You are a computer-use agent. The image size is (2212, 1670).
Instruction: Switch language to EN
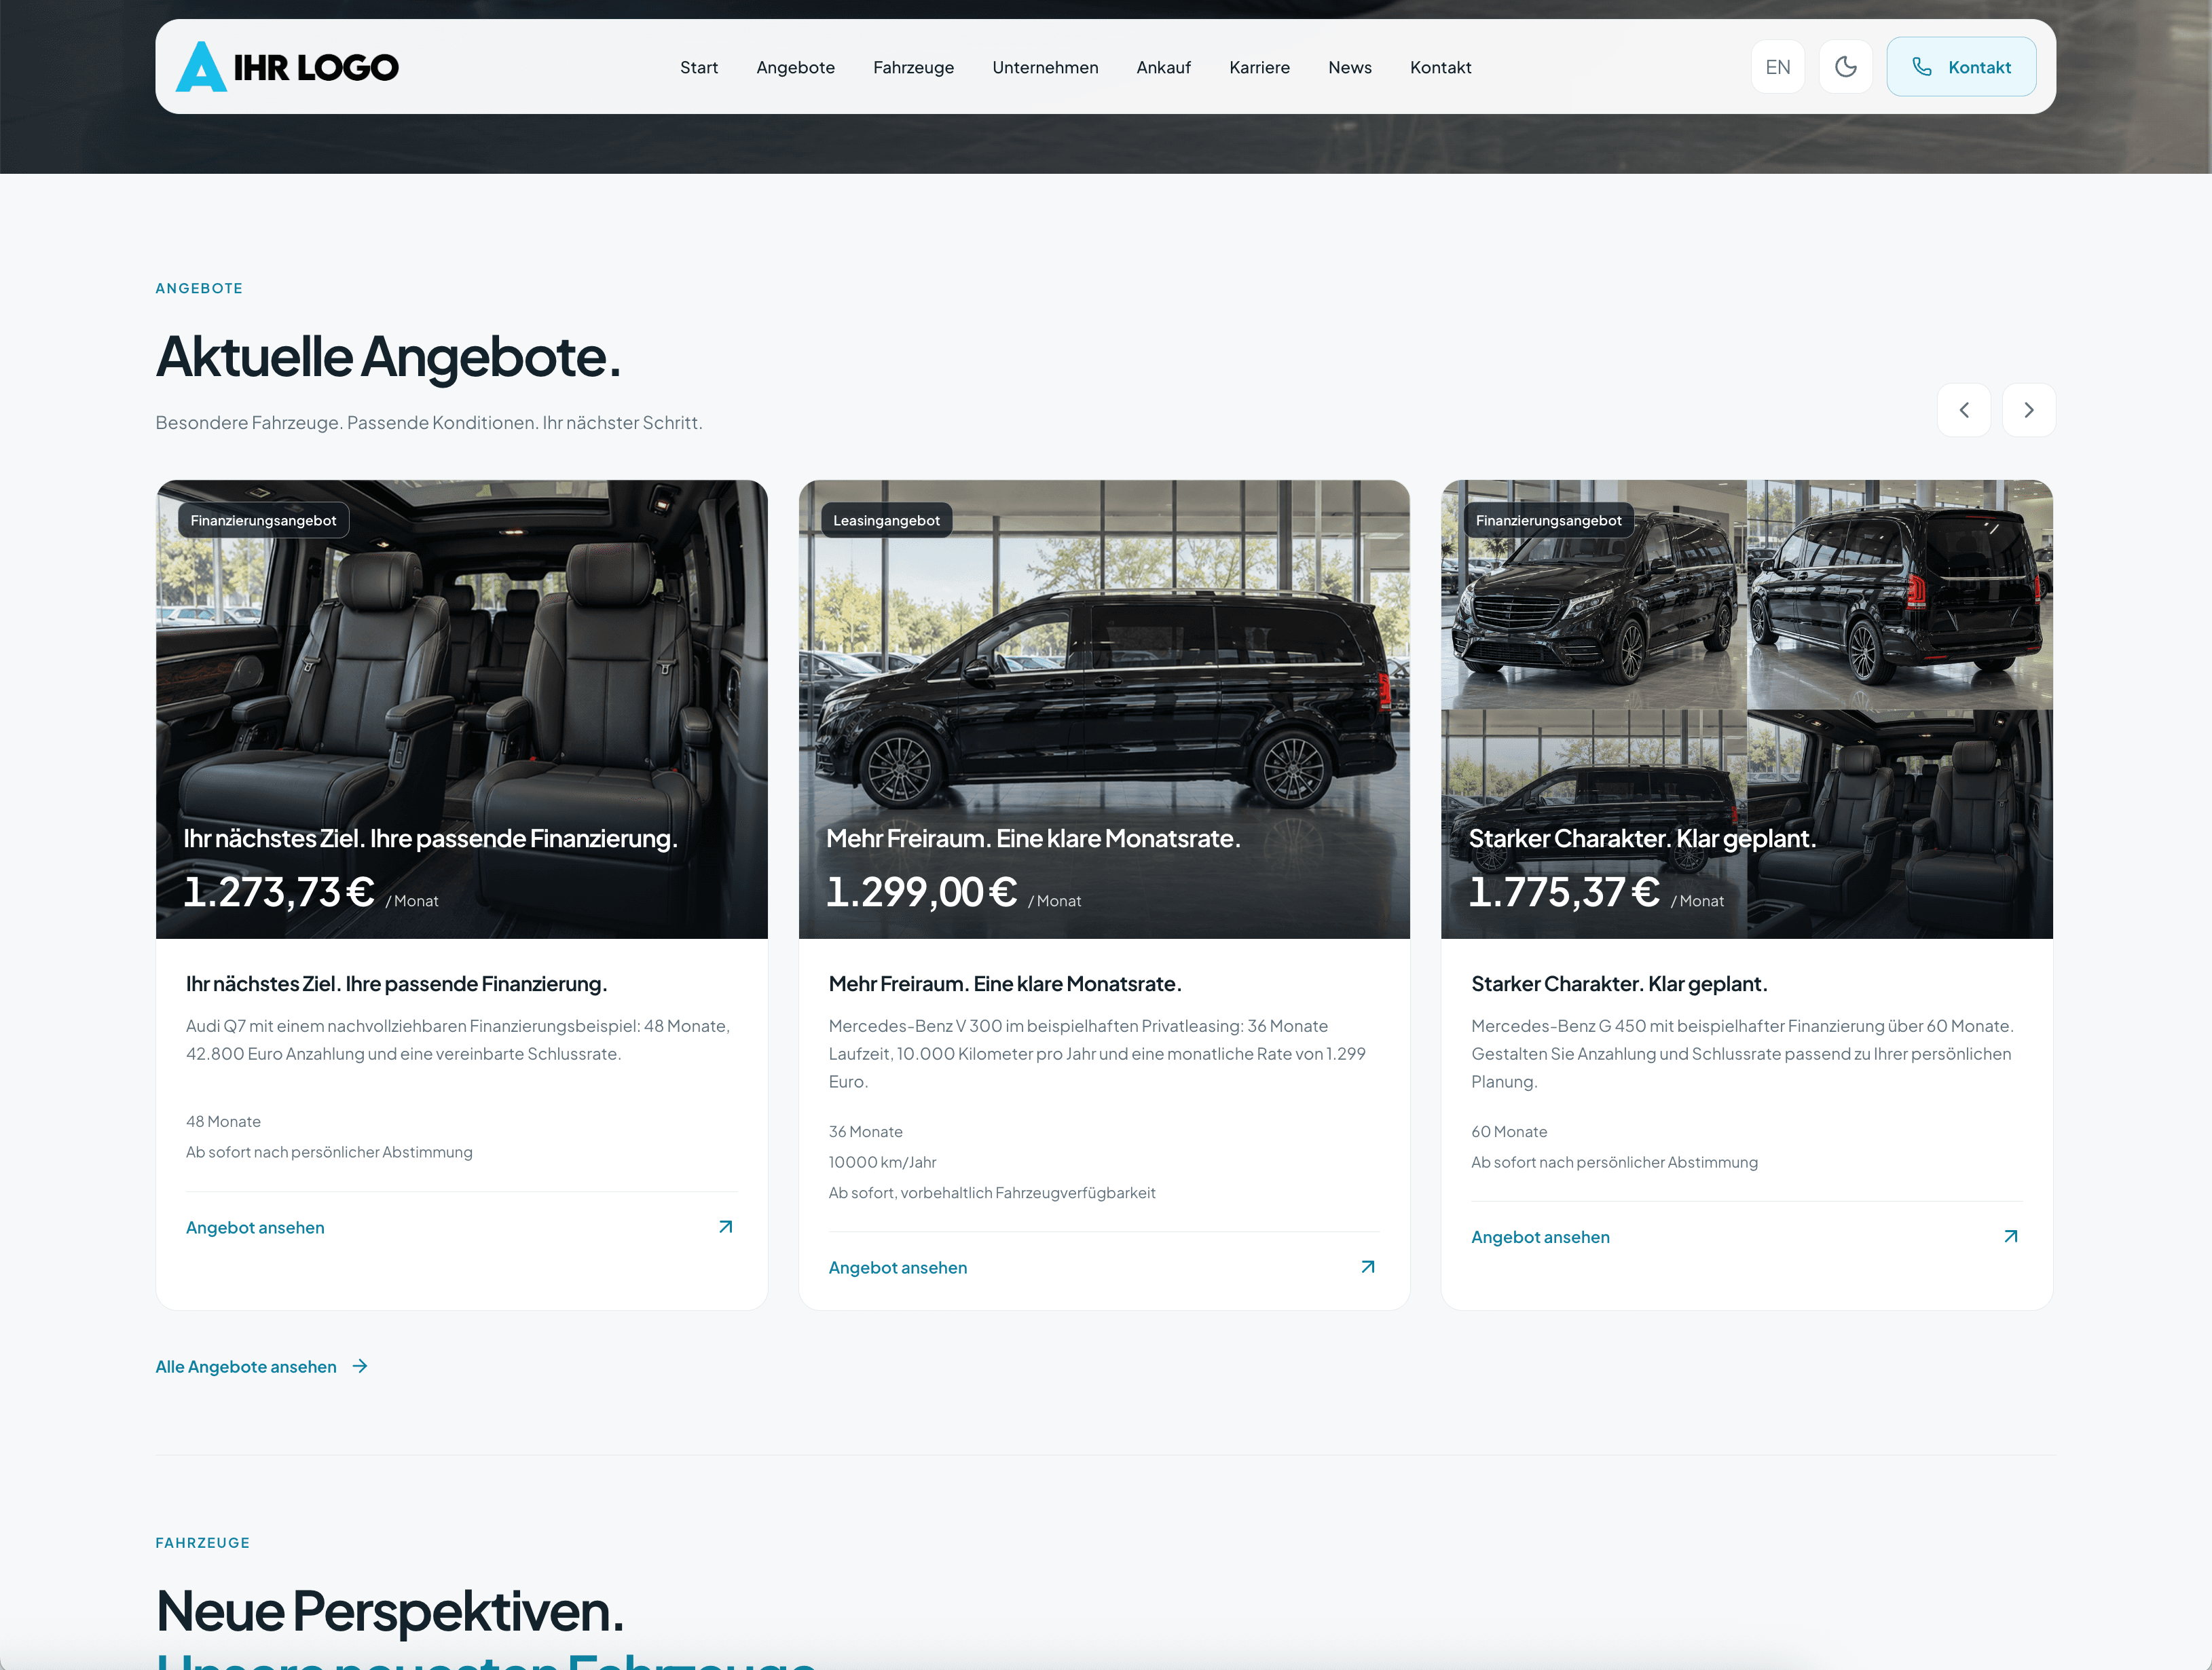(1777, 67)
